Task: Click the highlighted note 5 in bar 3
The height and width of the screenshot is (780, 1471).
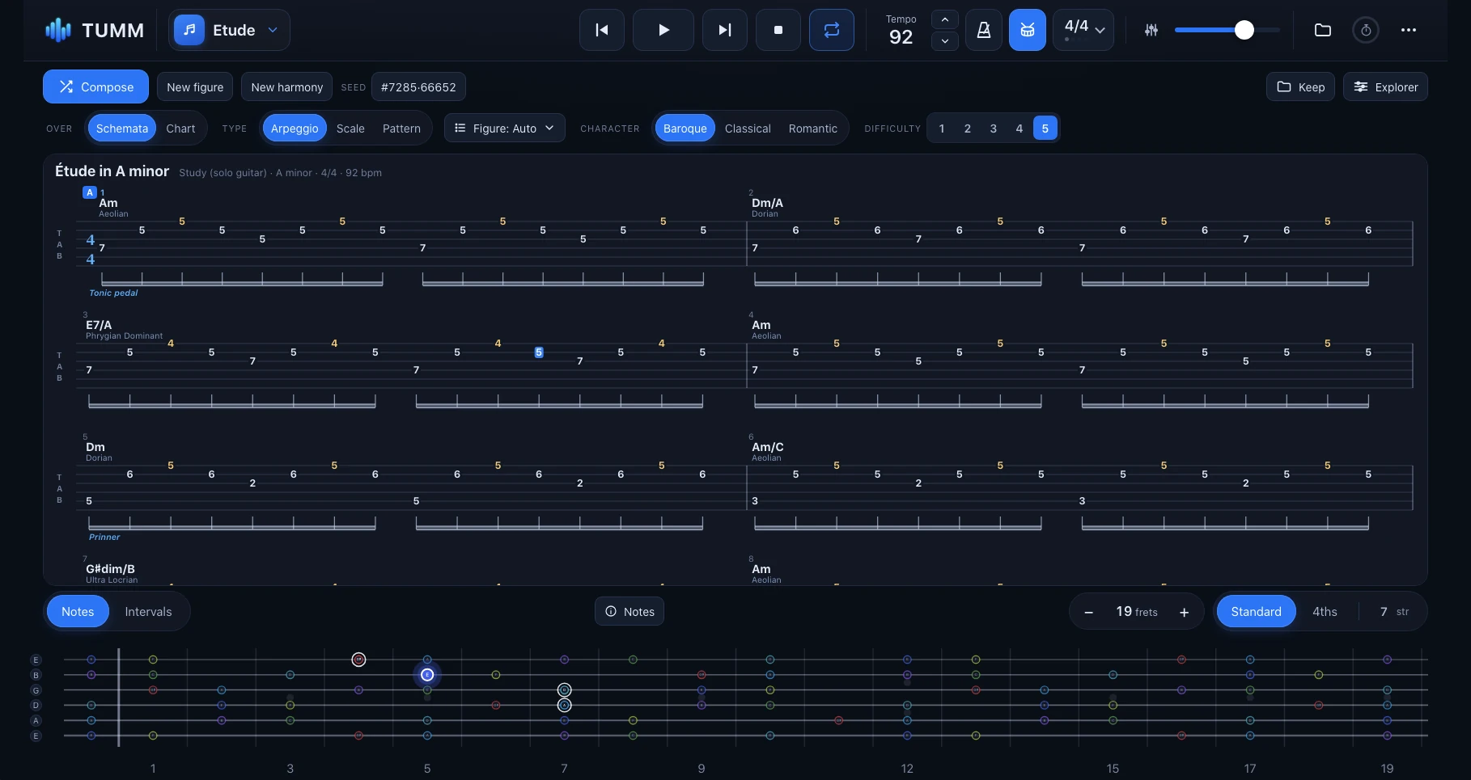Action: pos(539,352)
